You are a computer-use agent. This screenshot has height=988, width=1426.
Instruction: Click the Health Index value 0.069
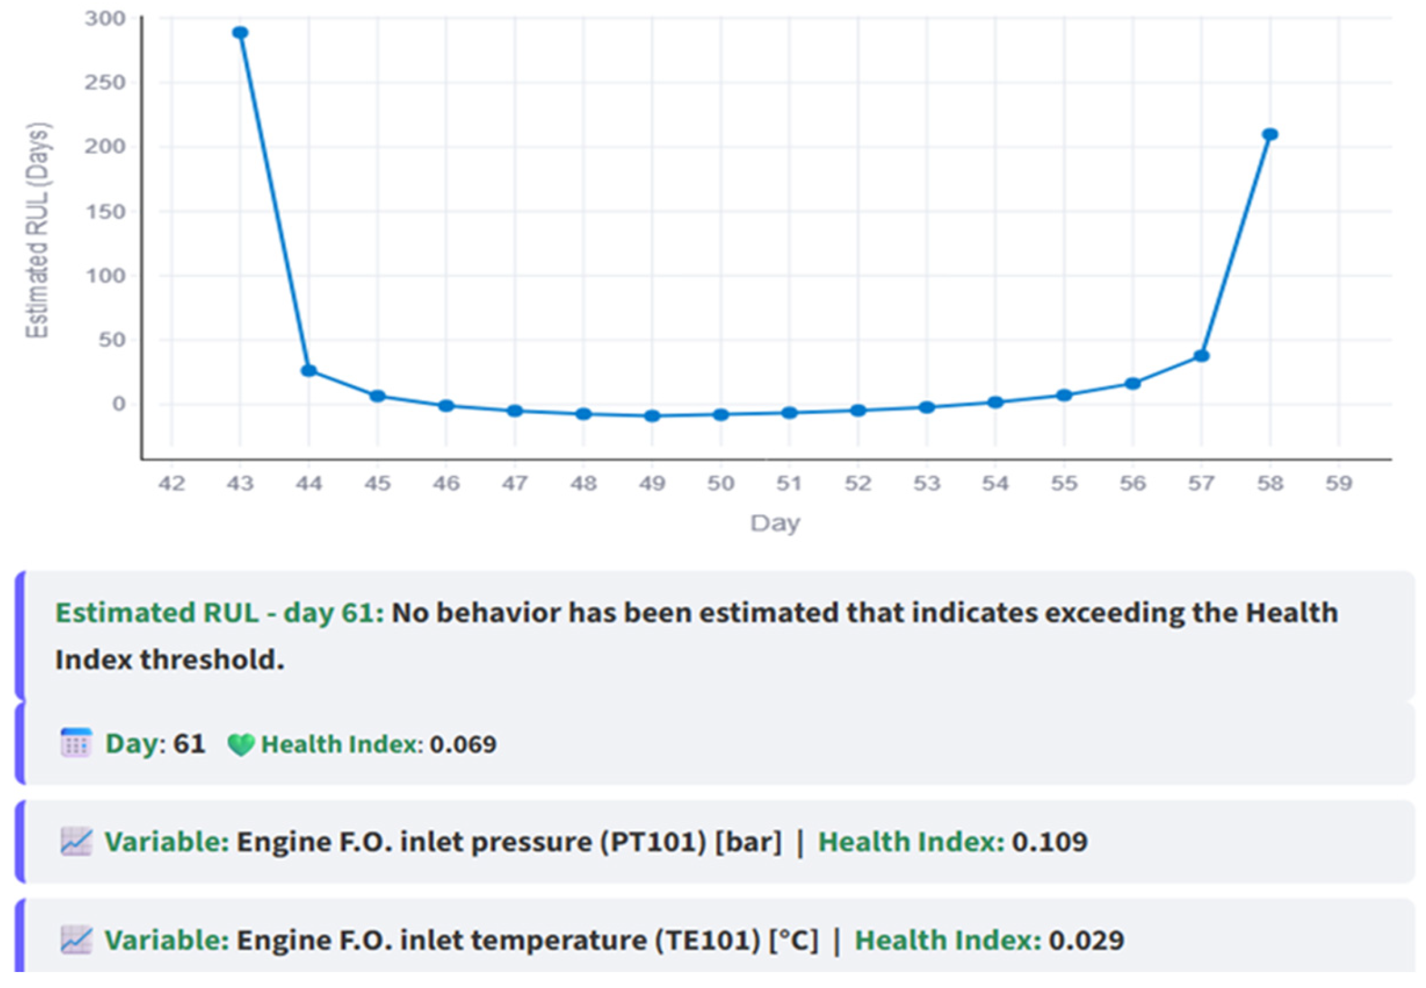(x=463, y=744)
